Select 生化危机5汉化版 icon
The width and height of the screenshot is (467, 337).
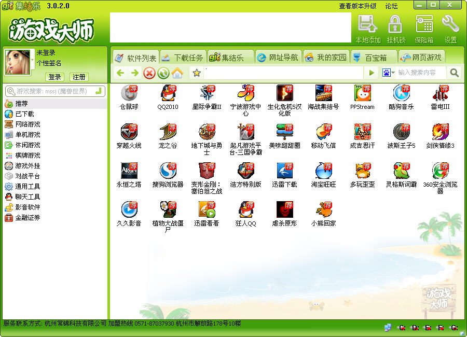[284, 93]
